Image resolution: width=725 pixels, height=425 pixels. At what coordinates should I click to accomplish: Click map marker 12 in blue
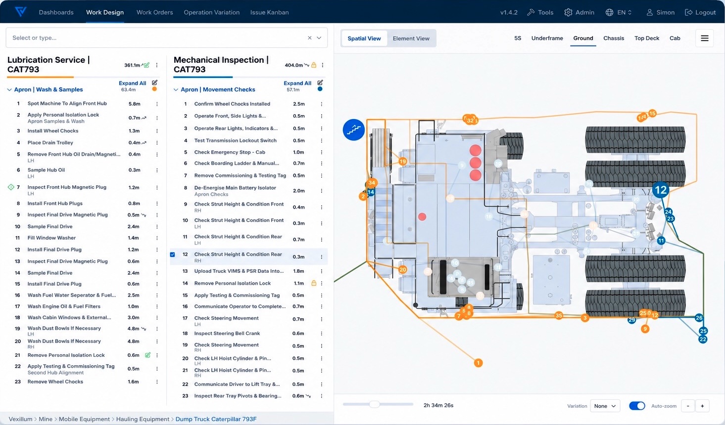click(661, 190)
